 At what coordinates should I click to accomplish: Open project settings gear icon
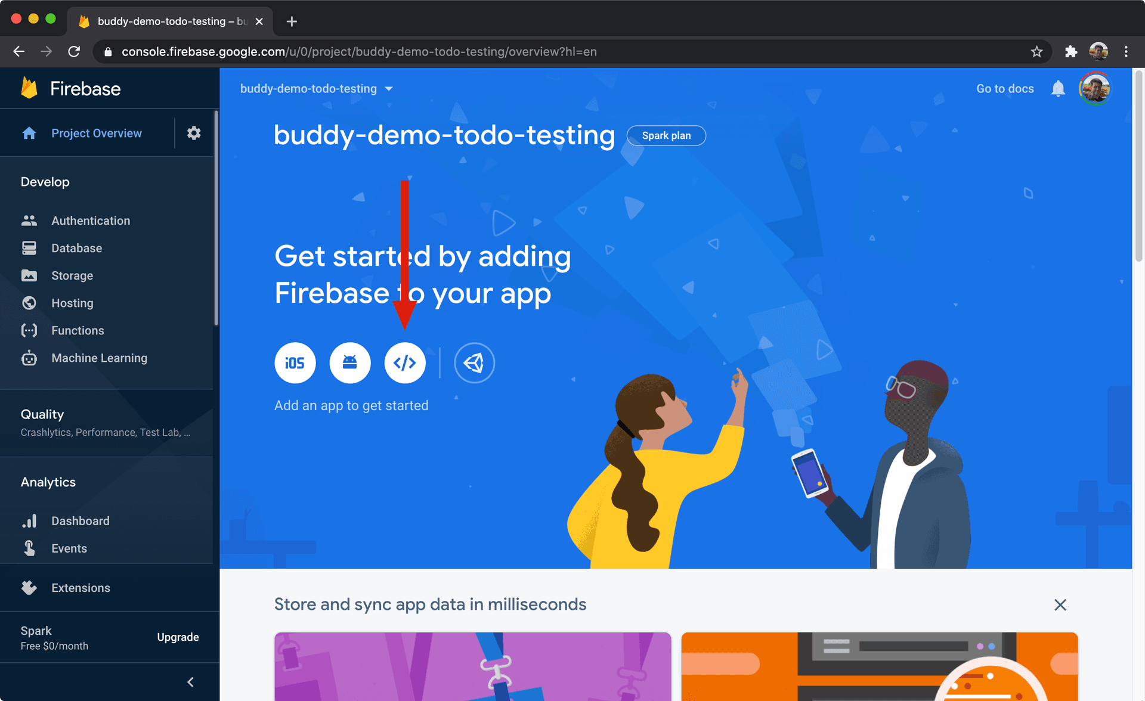pos(194,133)
